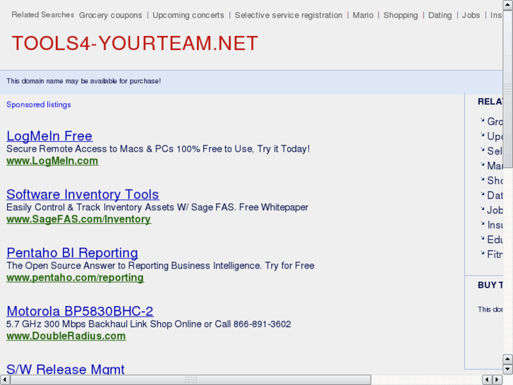Click Mario related search link
This screenshot has width=513, height=385.
click(363, 16)
